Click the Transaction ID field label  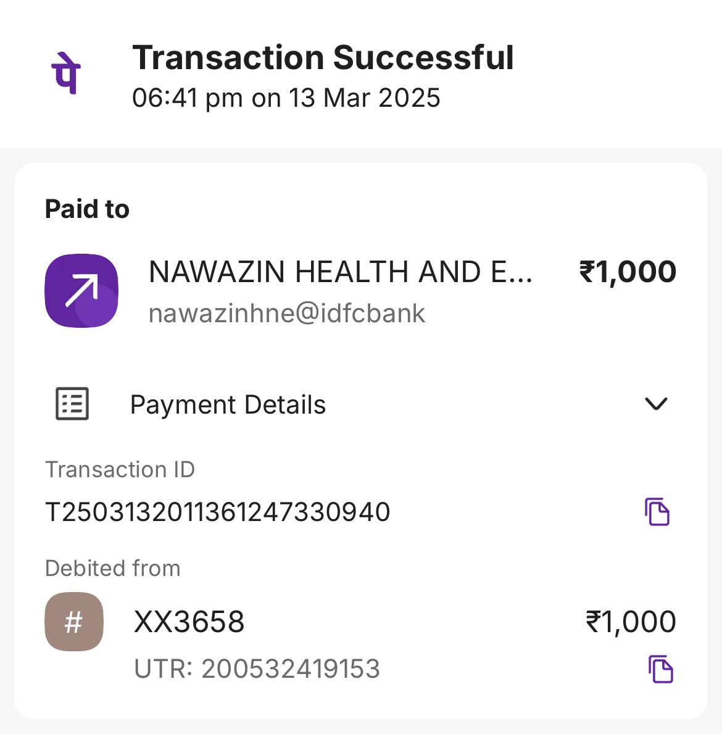coord(120,470)
